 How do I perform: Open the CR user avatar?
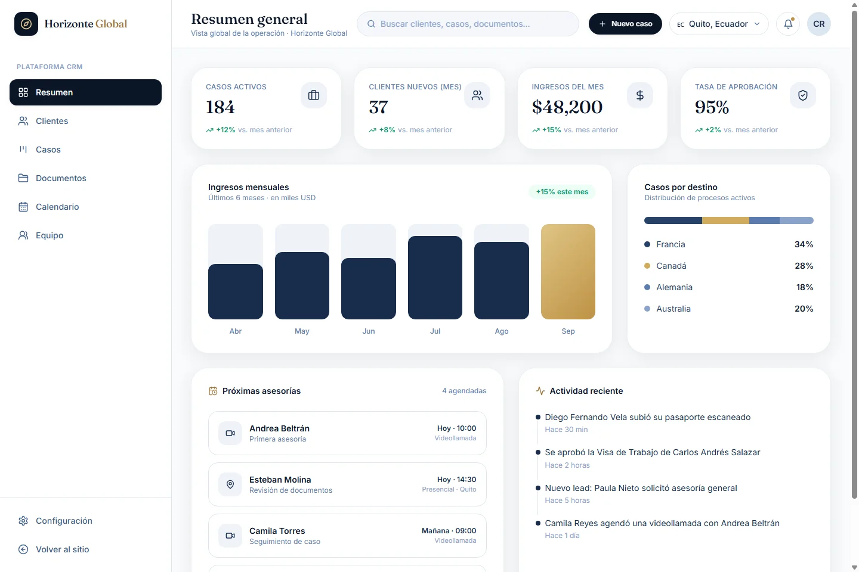819,24
